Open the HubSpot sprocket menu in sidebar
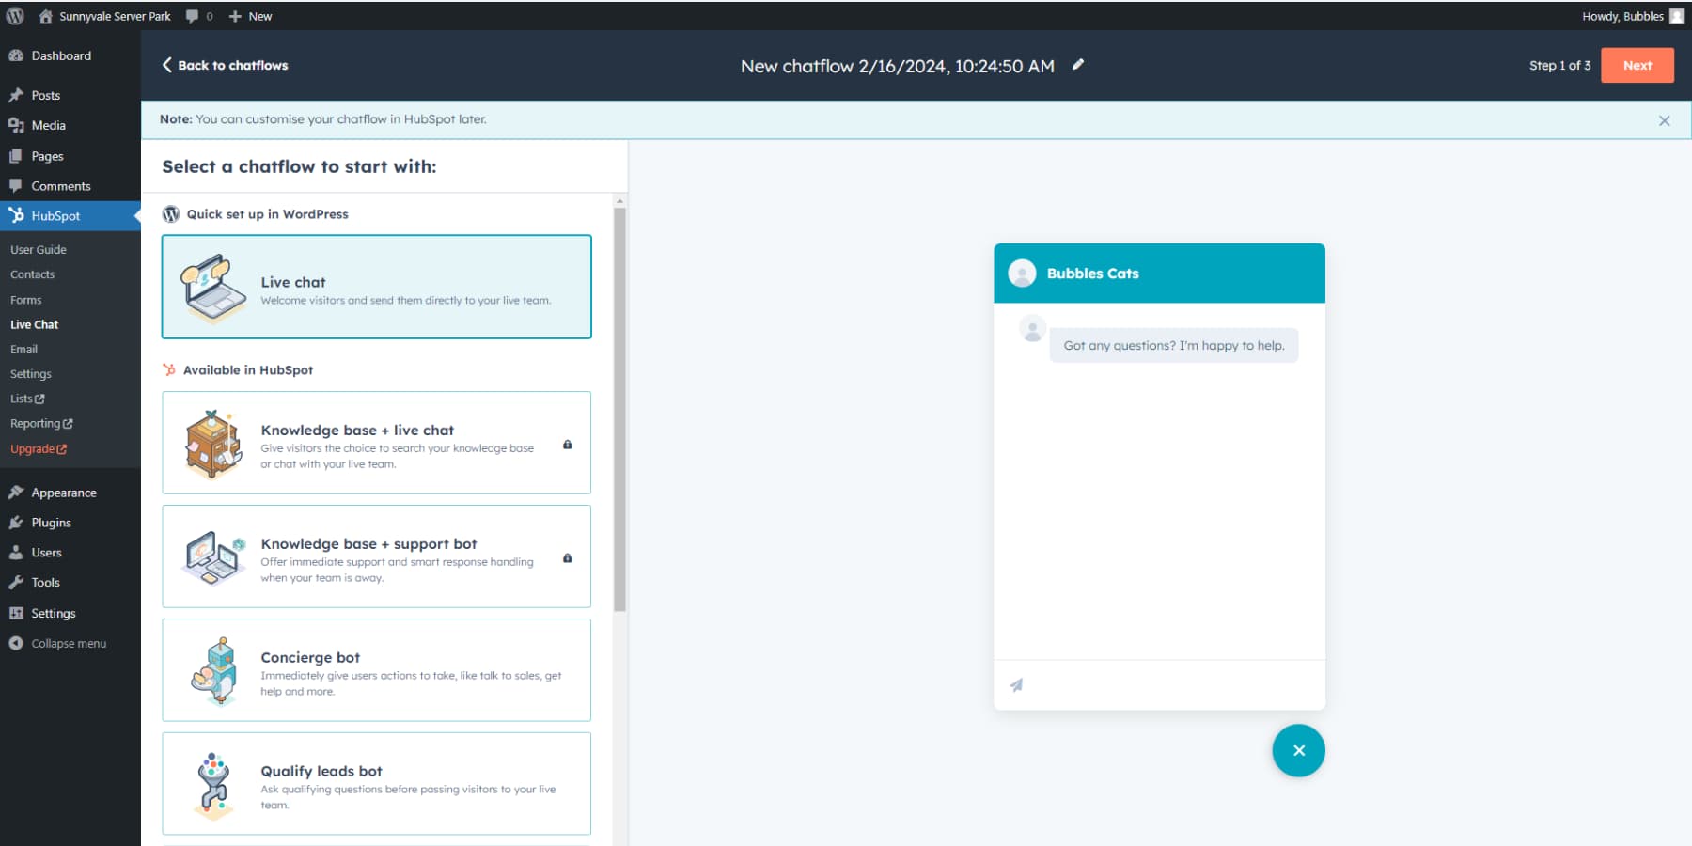This screenshot has height=846, width=1692. [15, 215]
